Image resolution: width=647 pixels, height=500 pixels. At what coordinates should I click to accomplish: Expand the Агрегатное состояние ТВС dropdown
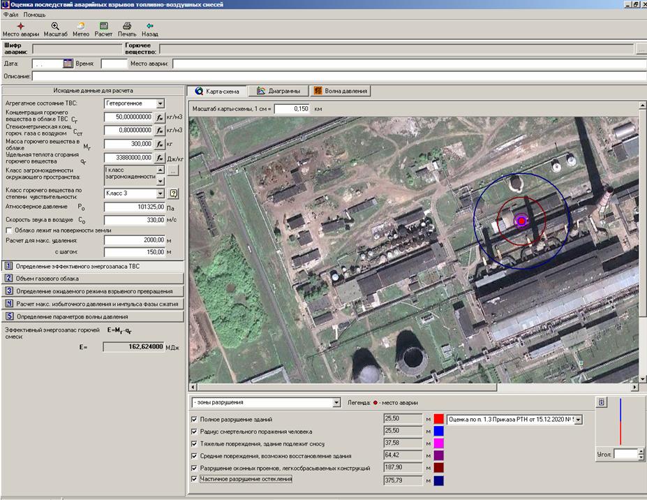tap(160, 103)
